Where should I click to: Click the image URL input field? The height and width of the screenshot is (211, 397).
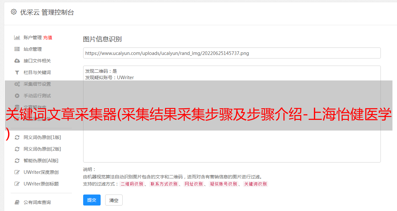[x=232, y=53]
